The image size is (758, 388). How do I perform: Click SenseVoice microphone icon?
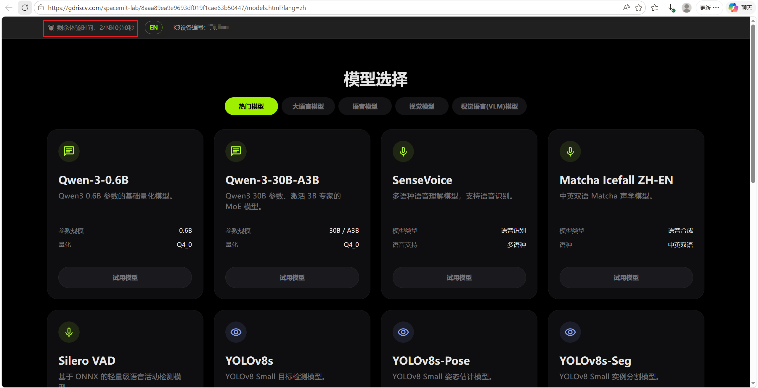click(403, 151)
